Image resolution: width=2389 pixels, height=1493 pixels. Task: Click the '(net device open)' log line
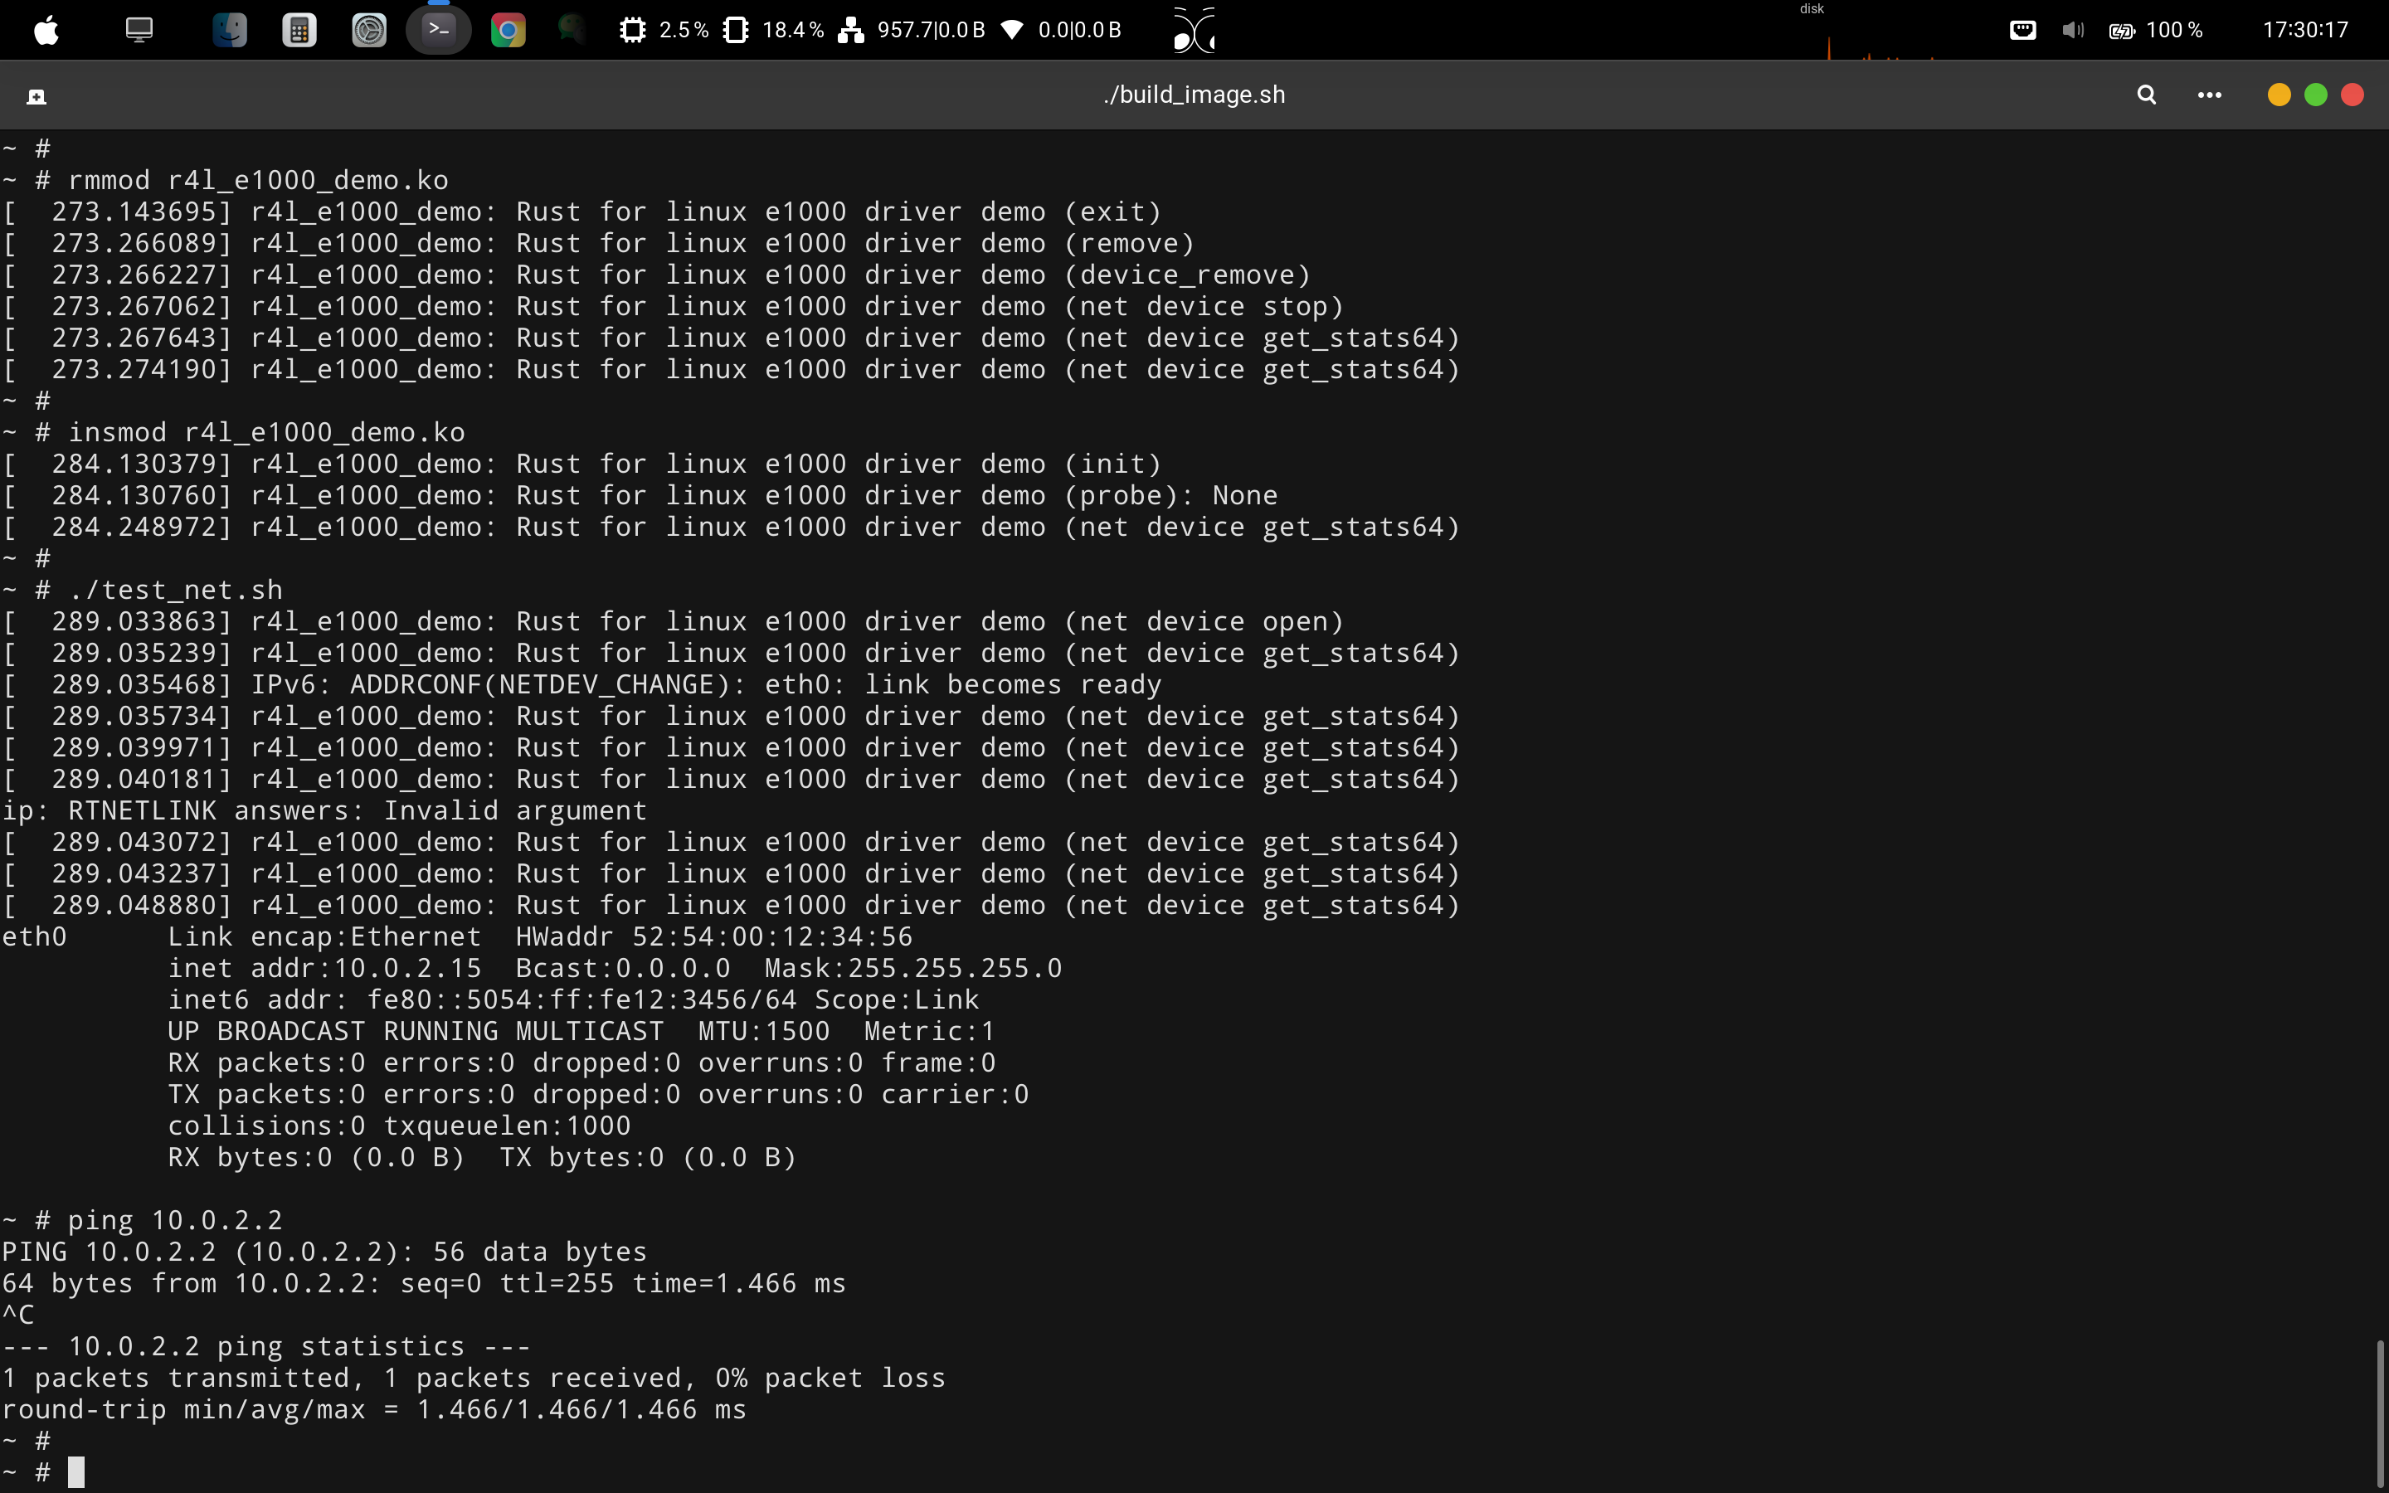point(674,622)
